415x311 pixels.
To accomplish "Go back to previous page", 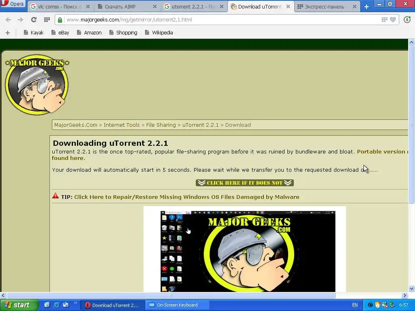I will (x=8, y=19).
